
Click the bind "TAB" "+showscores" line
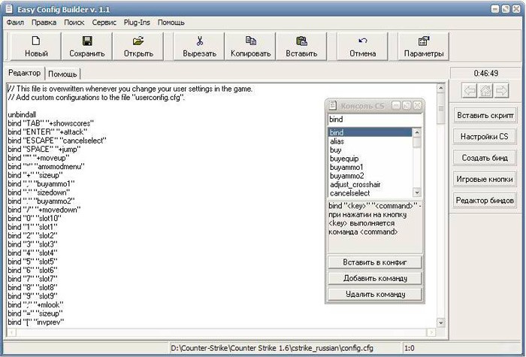[x=50, y=123]
